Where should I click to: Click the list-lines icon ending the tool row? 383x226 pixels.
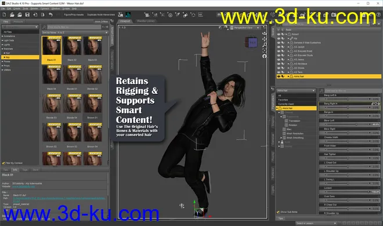coord(201,15)
